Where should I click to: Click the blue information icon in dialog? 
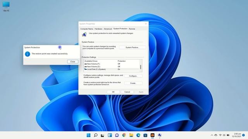click(x=28, y=54)
